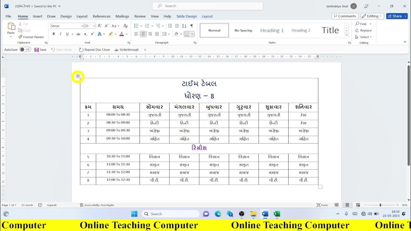This screenshot has width=411, height=231.
Task: Expand the Borders dropdown arrow
Action: [x=192, y=34]
